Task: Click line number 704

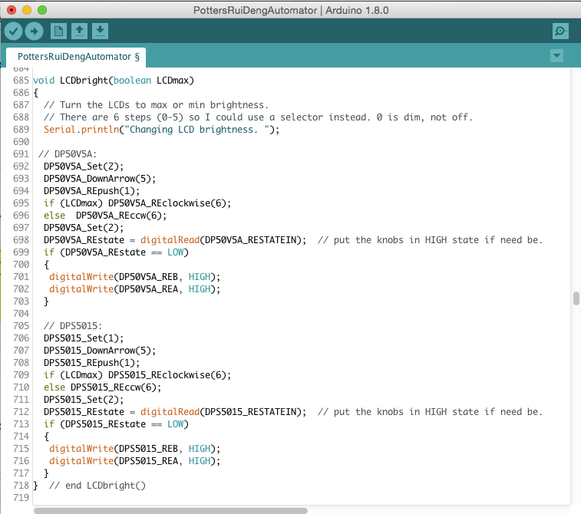Action: [x=21, y=313]
